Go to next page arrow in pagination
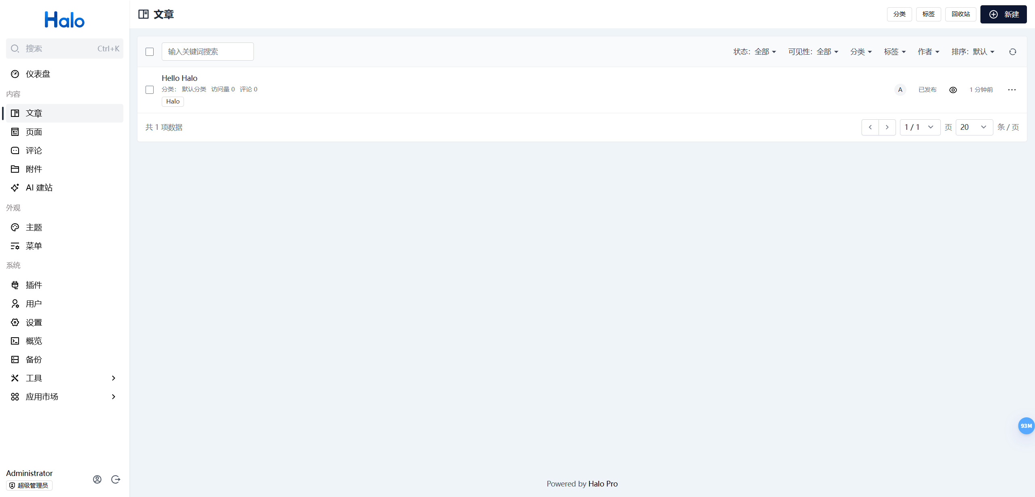The height and width of the screenshot is (497, 1035). (x=887, y=127)
